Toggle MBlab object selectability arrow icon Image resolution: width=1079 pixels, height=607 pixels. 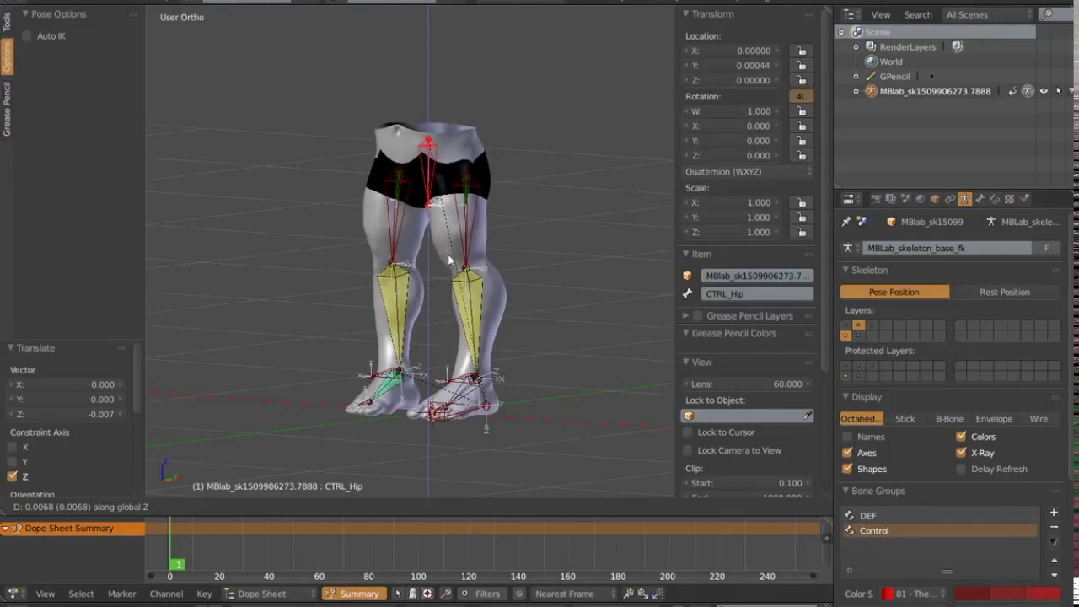[x=1059, y=91]
